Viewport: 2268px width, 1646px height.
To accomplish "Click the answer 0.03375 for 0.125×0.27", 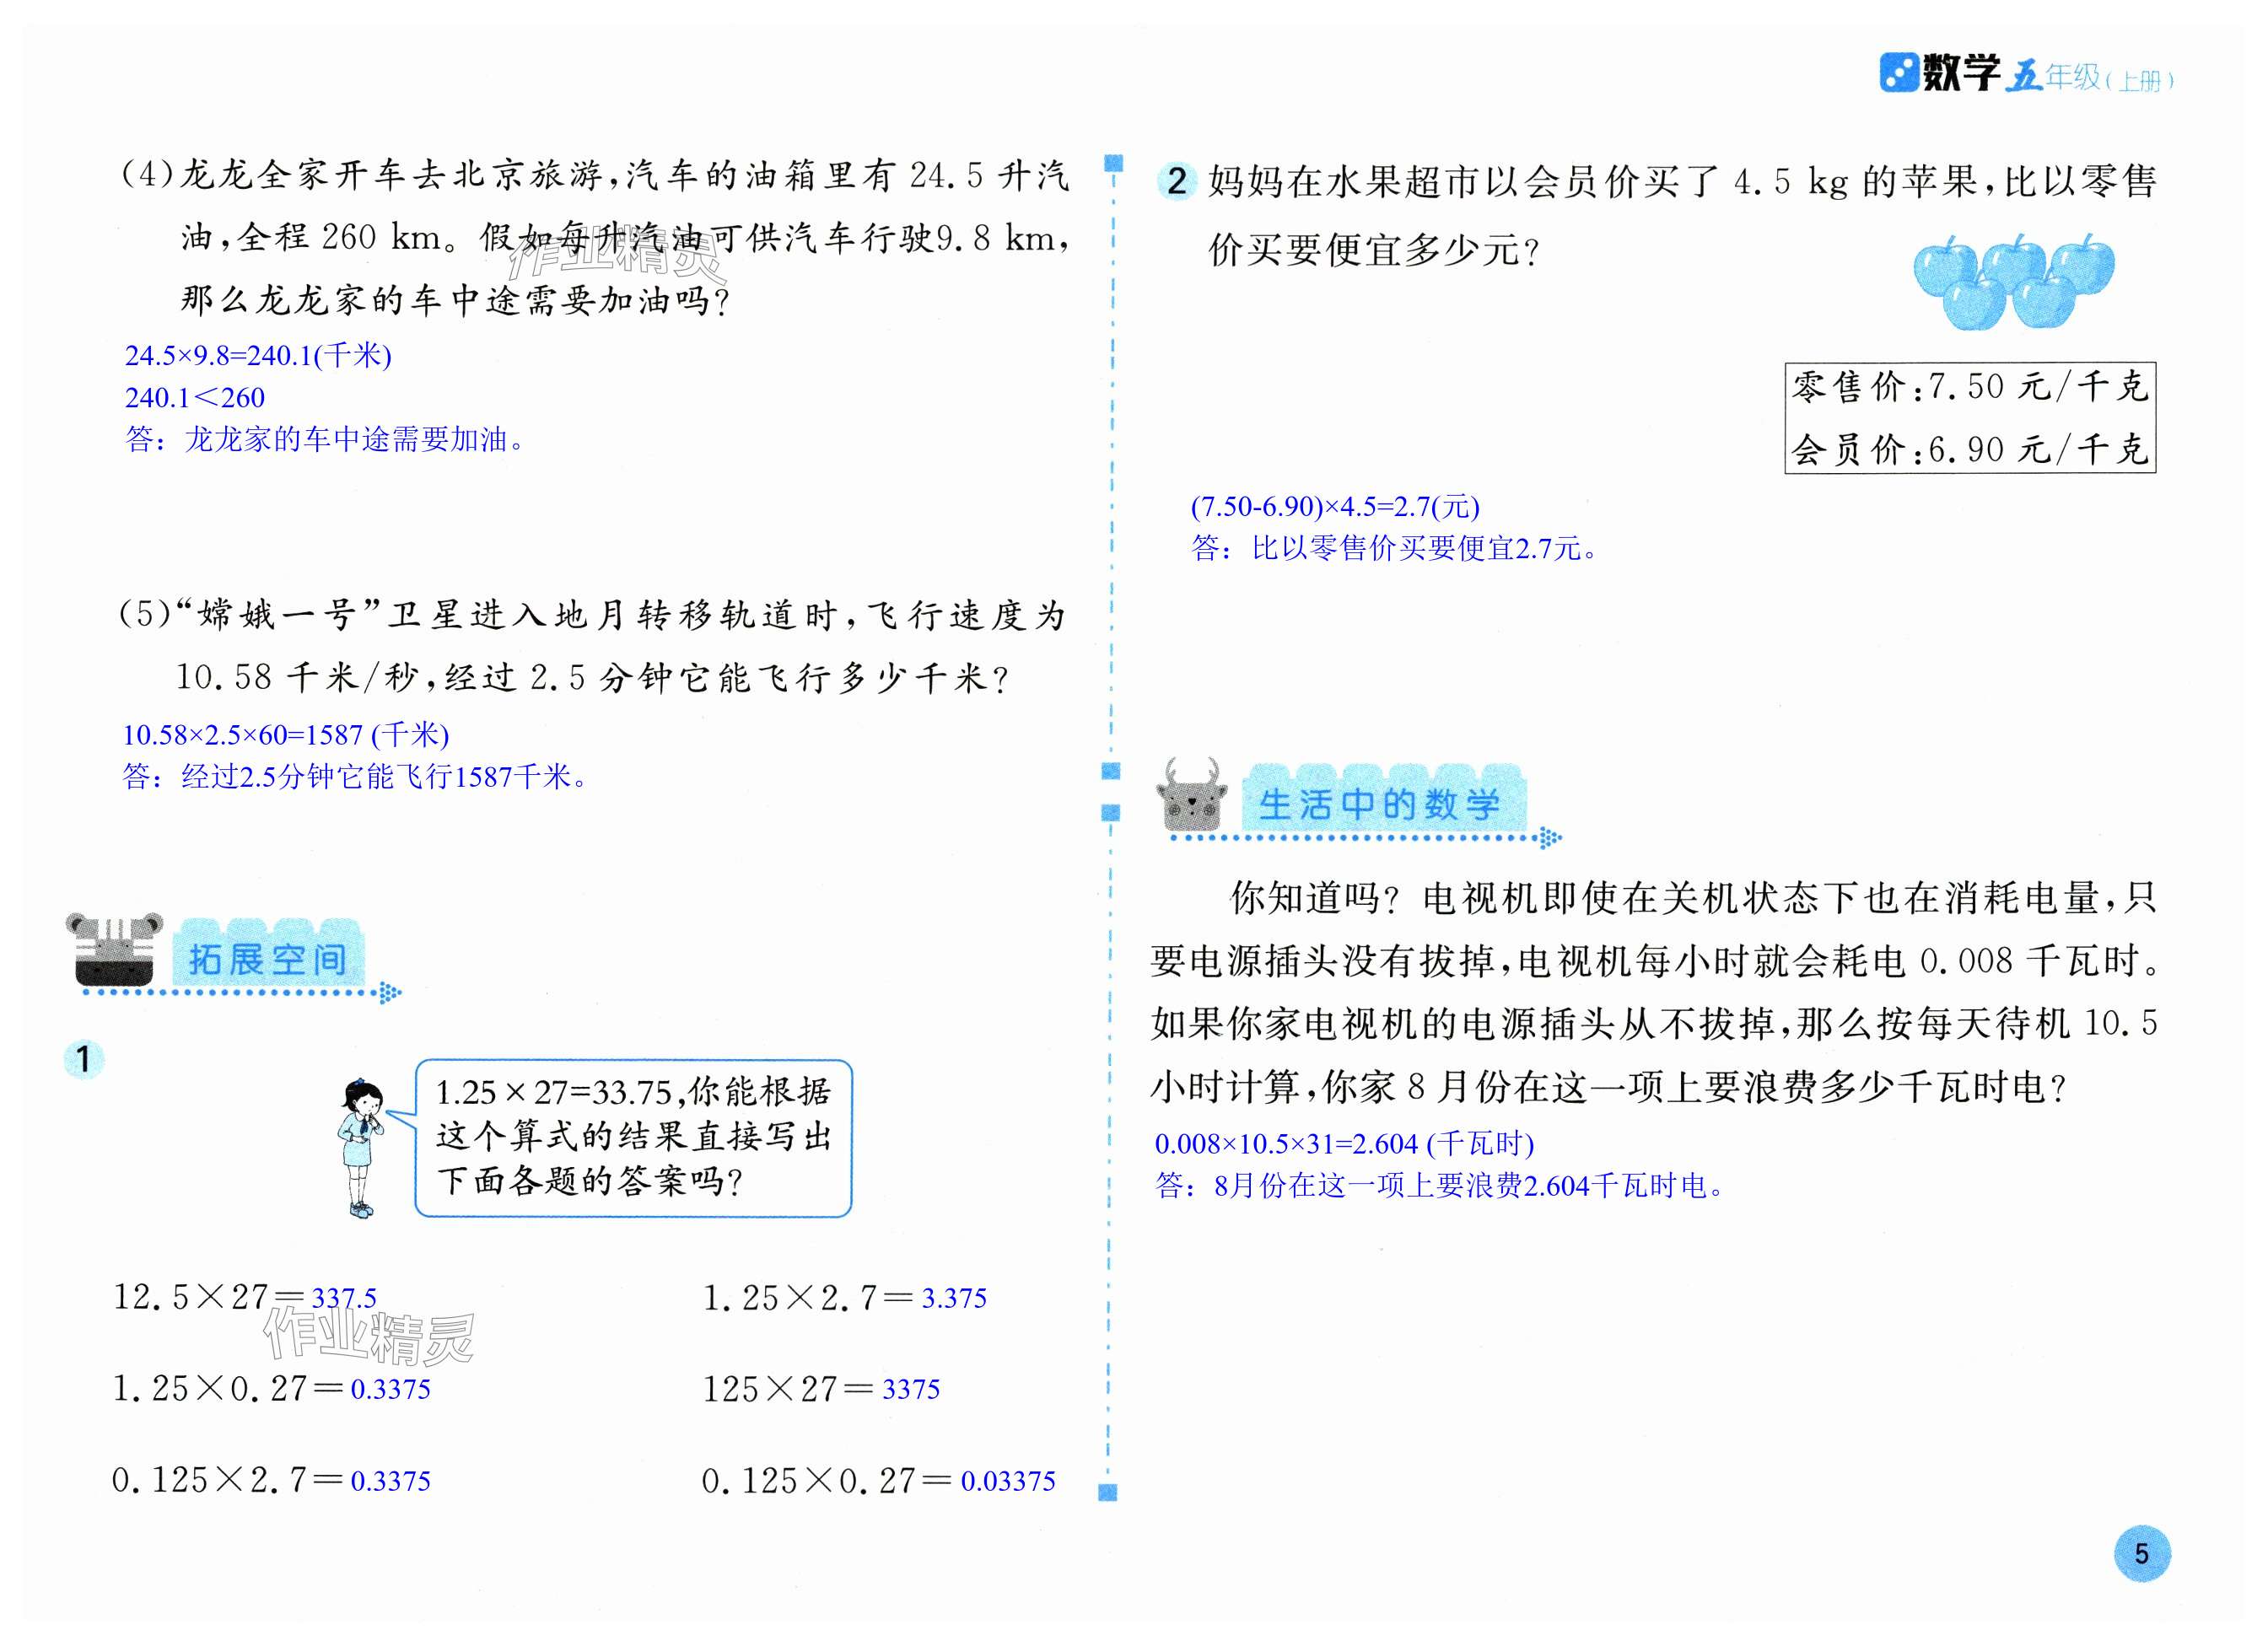I will pos(1007,1481).
